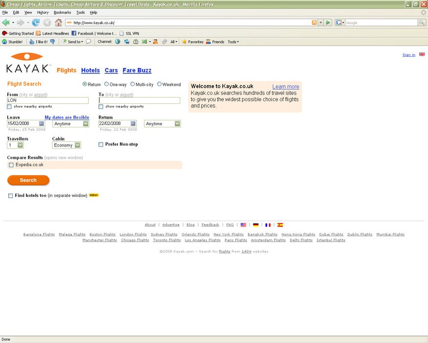Tick the Expedia.co.uk compare checkbox
Screen dimensions: 428x343
click(11, 165)
